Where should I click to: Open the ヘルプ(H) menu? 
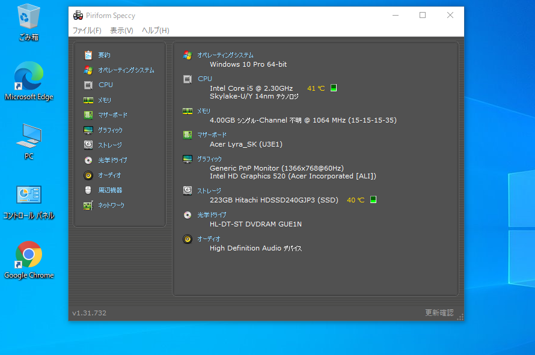pos(155,31)
